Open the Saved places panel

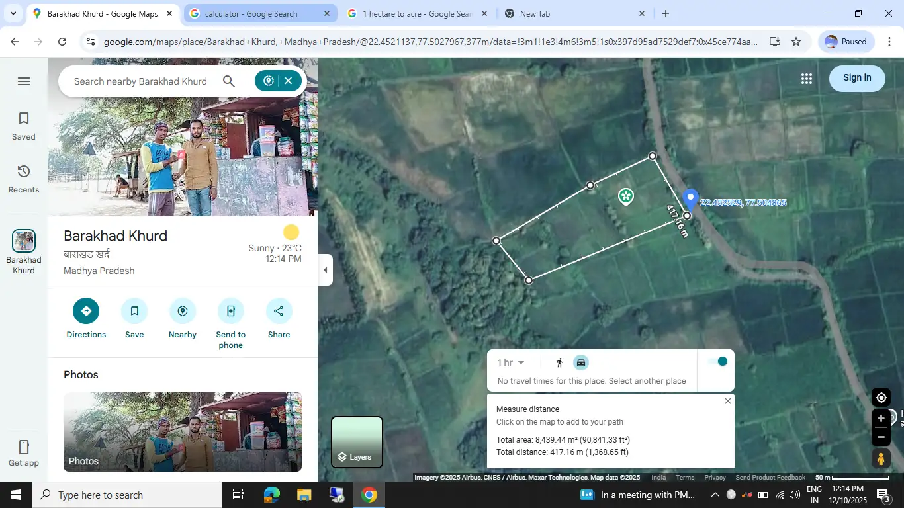pyautogui.click(x=24, y=126)
